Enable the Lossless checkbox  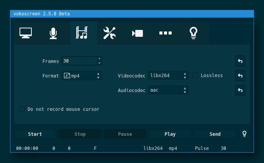click(195, 76)
